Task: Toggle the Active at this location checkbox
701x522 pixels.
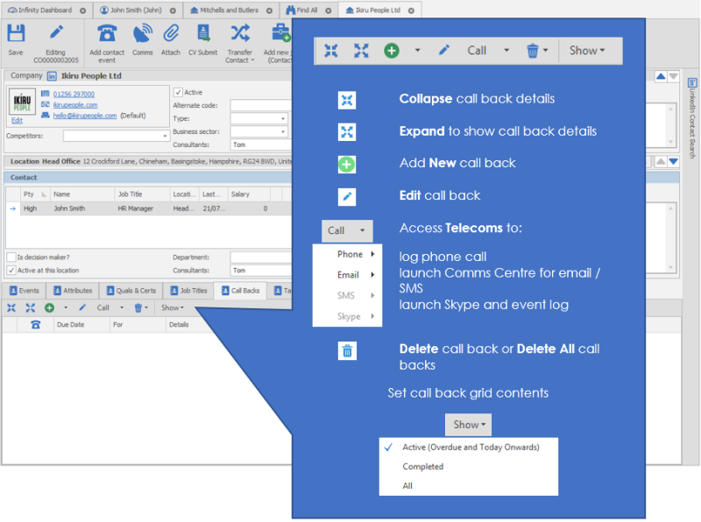Action: click(11, 271)
